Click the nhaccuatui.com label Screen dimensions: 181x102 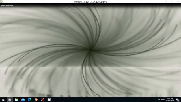click(7, 5)
